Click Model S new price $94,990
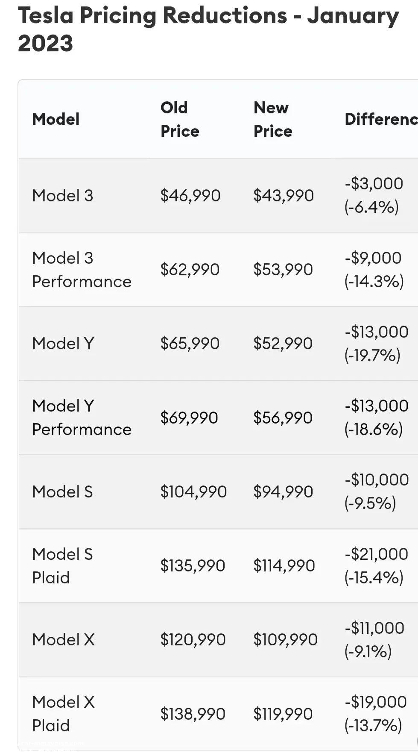Screen dimensions: 418x756 (283, 492)
